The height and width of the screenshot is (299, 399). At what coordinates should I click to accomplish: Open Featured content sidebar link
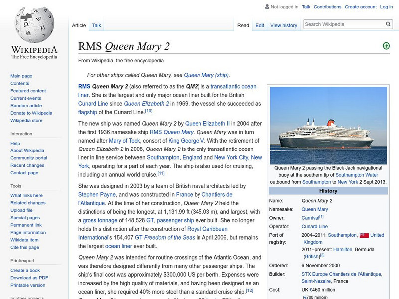pos(28,91)
